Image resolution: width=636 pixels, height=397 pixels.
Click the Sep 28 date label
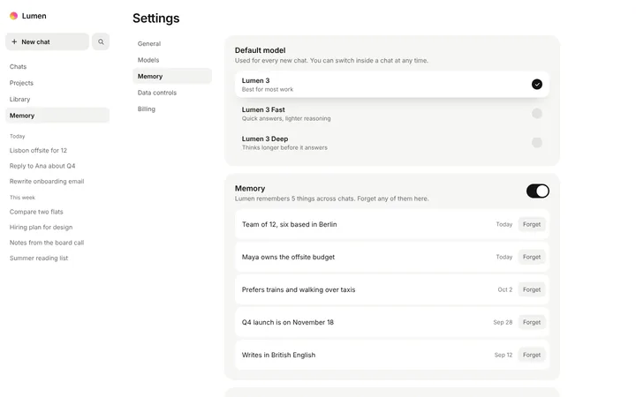pyautogui.click(x=503, y=322)
